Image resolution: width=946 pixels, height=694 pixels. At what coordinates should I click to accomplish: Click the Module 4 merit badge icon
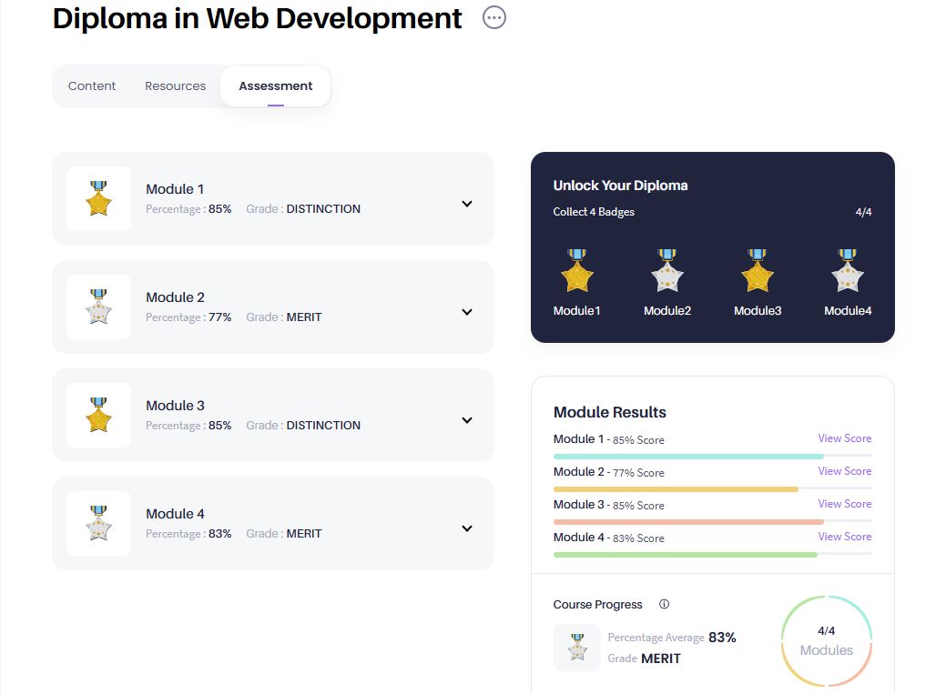pos(97,524)
